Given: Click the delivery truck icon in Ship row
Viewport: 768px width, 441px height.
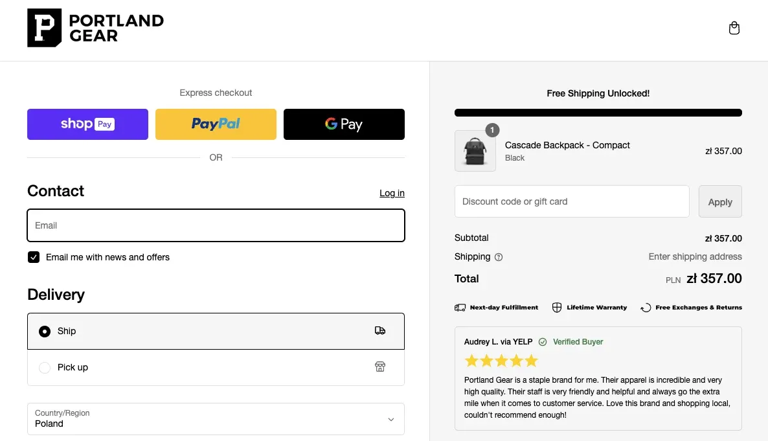Looking at the screenshot, I should 380,331.
